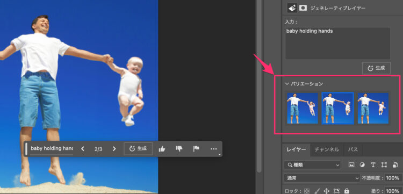
Task: Toggle artboard nesting lock icon
Action: coord(337,191)
